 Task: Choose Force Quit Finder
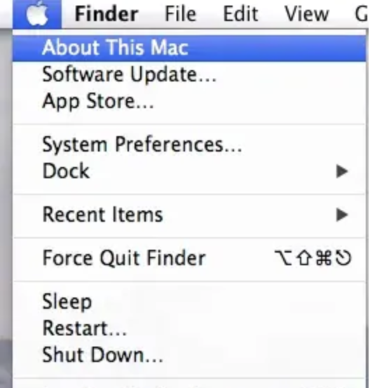[189, 258]
